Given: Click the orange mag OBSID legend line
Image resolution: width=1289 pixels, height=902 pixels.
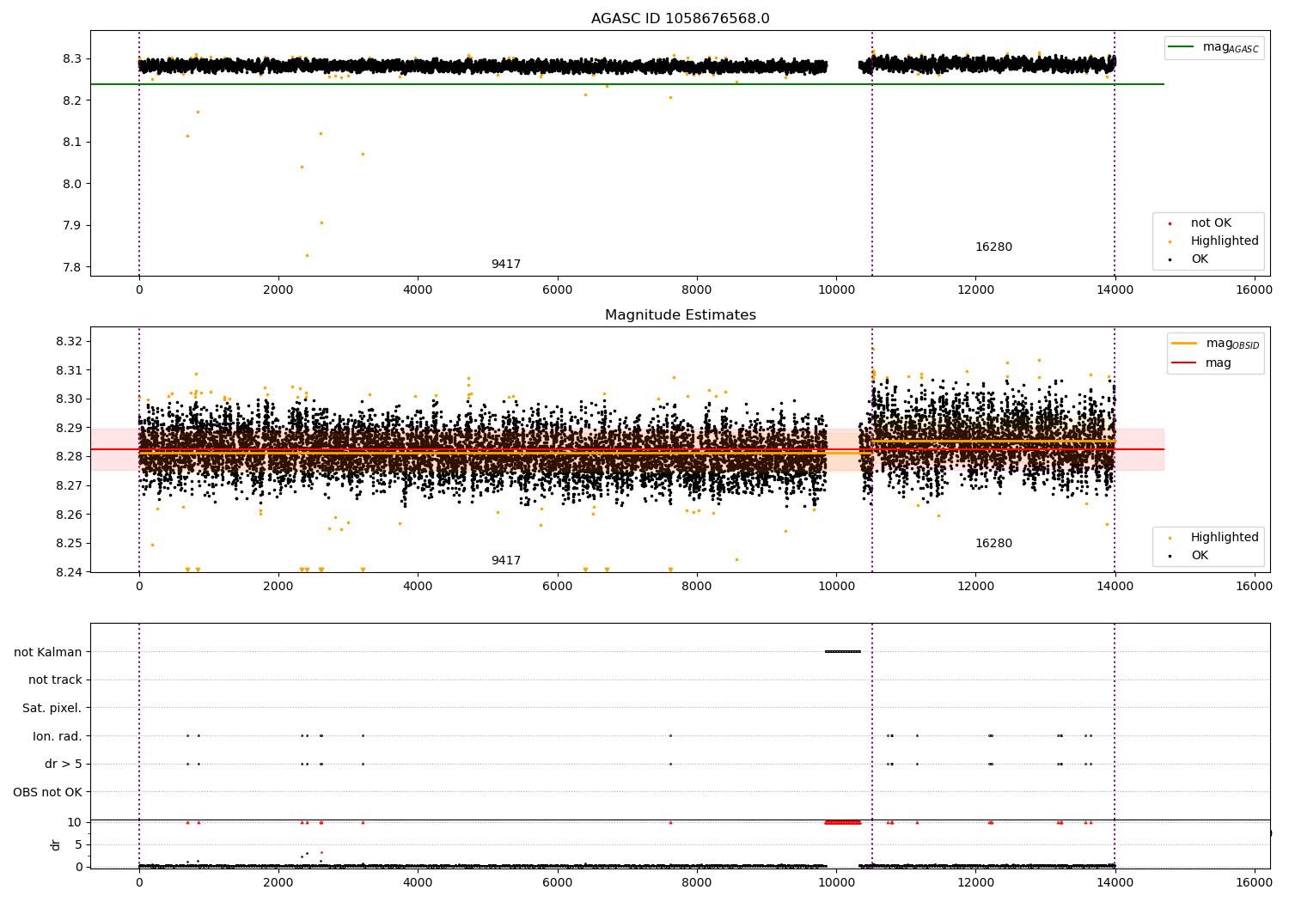Looking at the screenshot, I should (1184, 344).
